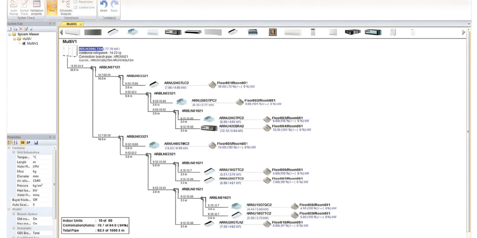The height and width of the screenshot is (238, 477).
Task: Select MultiV1 item in System Tree
Action: click(x=32, y=43)
